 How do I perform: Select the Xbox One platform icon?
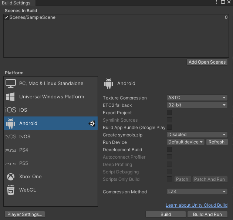point(11,177)
